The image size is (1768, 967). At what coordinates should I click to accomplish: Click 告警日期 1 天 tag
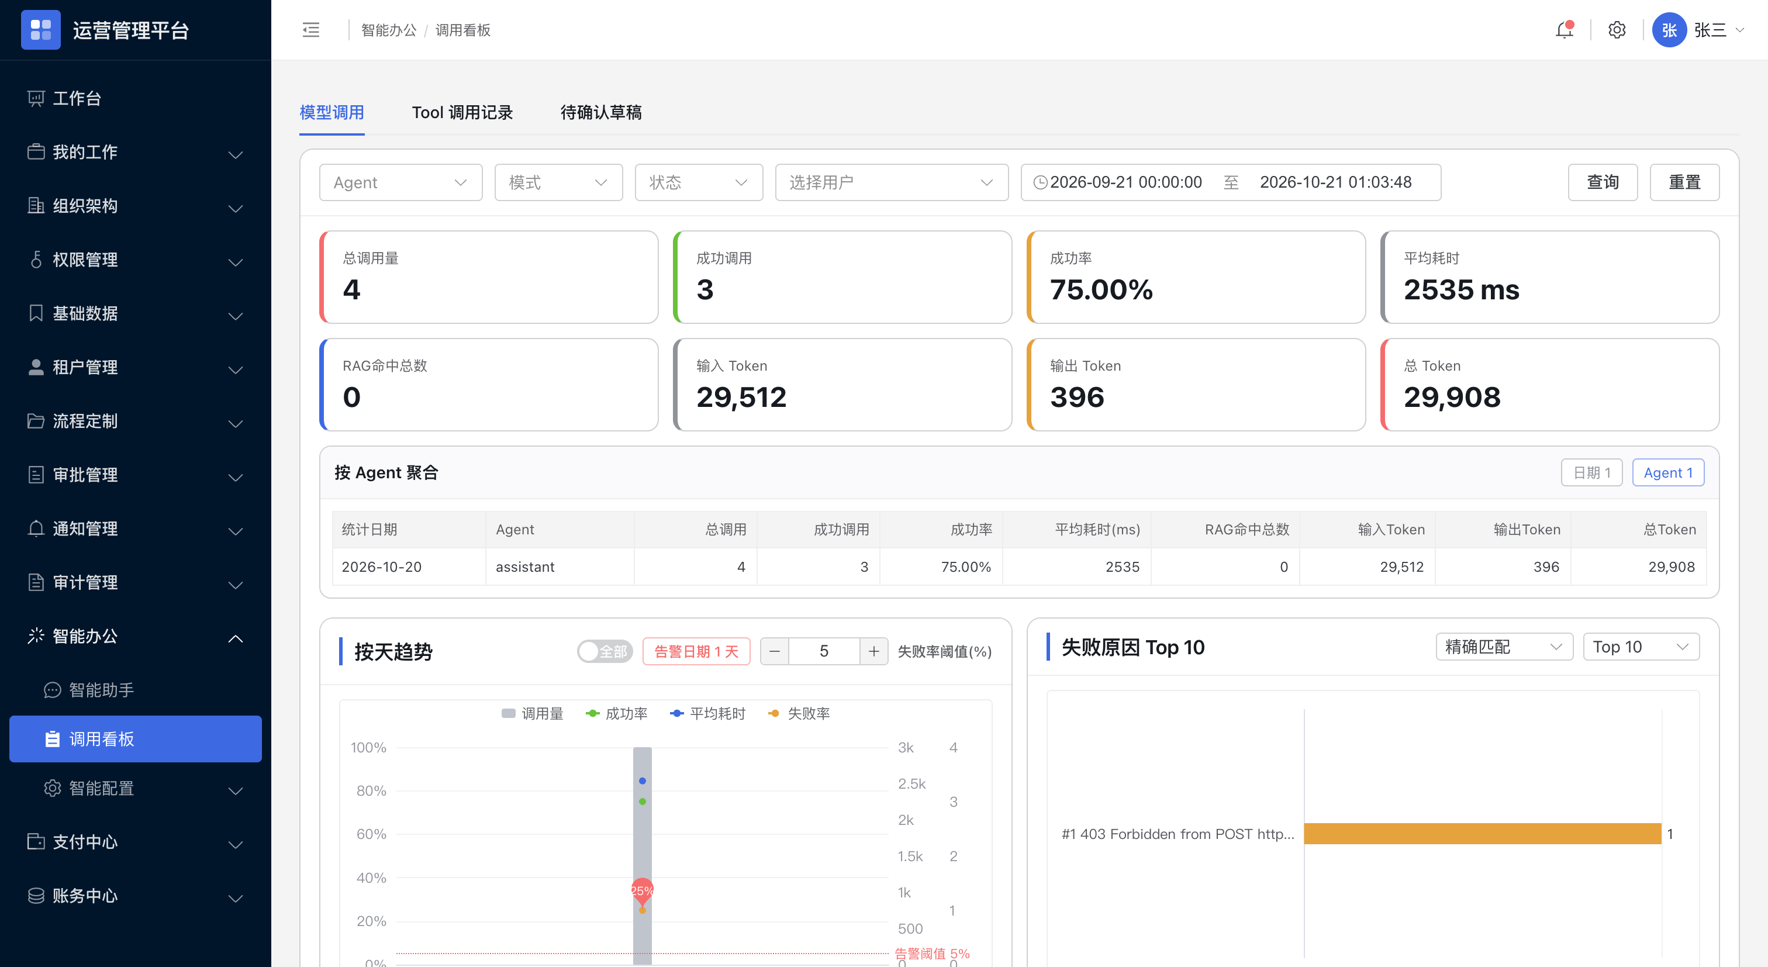696,651
